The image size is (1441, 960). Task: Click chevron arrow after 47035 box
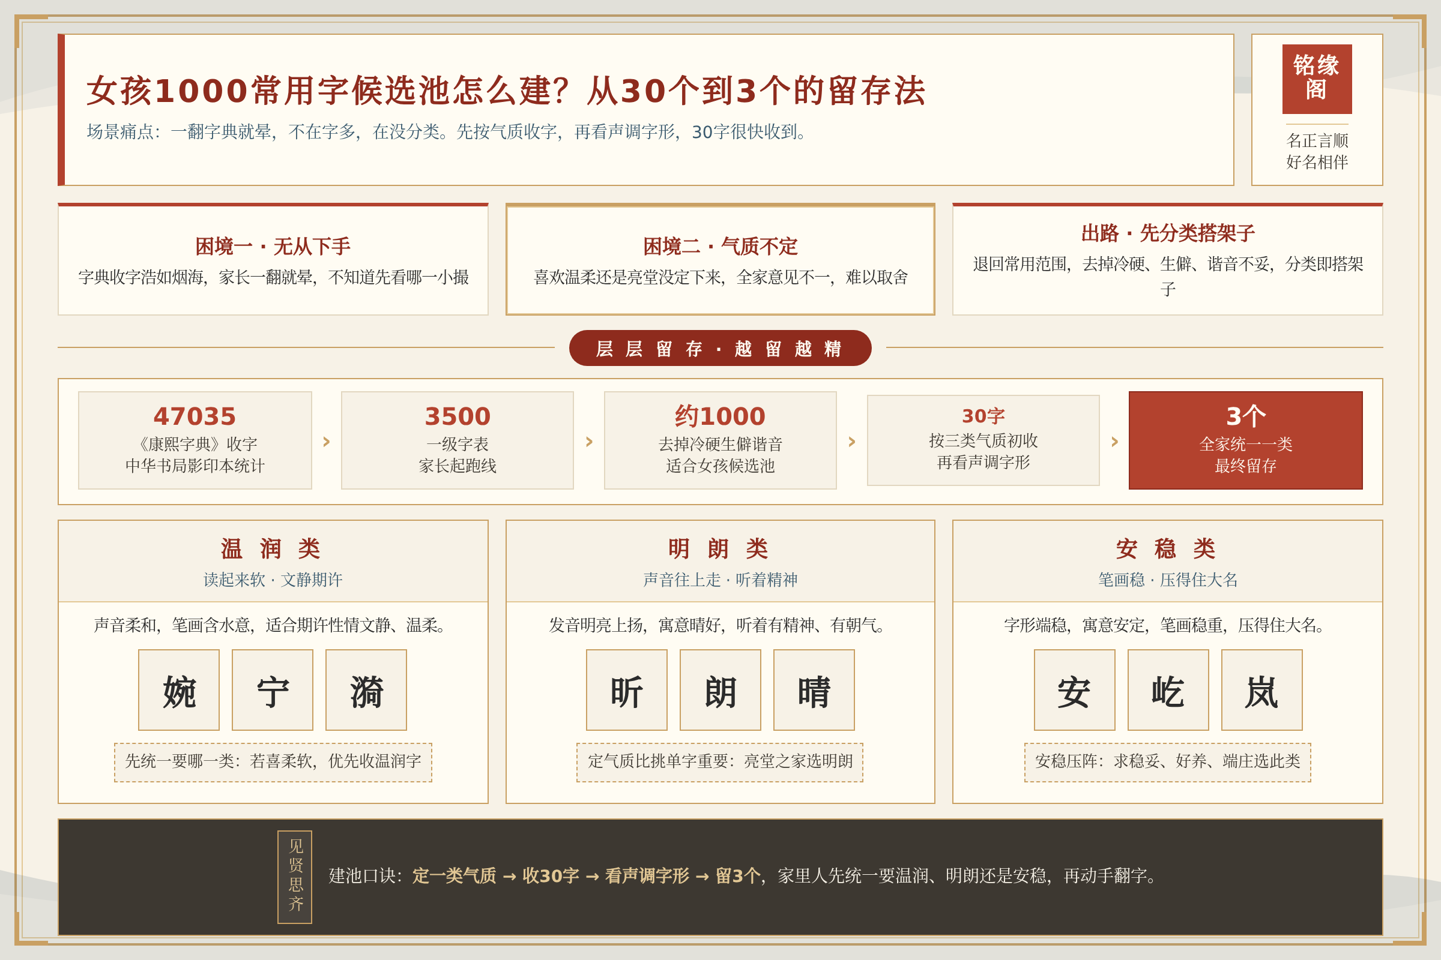coord(327,442)
